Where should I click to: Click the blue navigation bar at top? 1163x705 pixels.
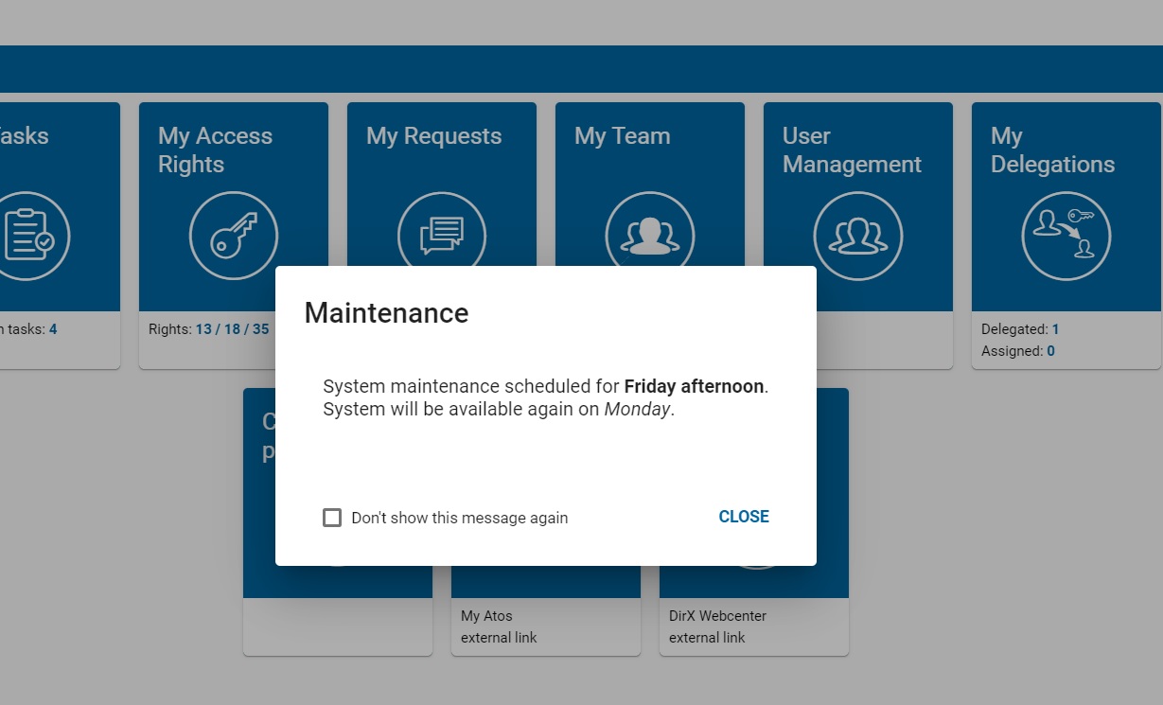tap(581, 68)
